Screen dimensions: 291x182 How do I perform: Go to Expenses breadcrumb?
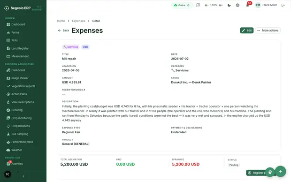tap(78, 21)
